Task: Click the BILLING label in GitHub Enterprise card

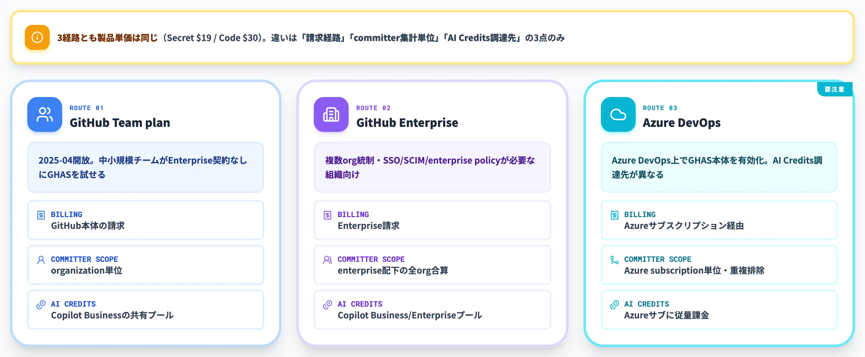Action: [353, 214]
